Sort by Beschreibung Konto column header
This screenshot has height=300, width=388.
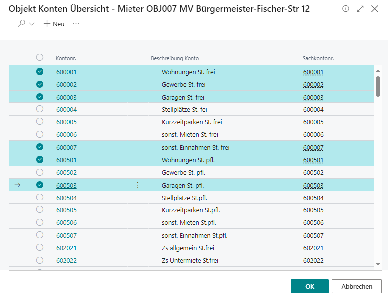pos(175,58)
